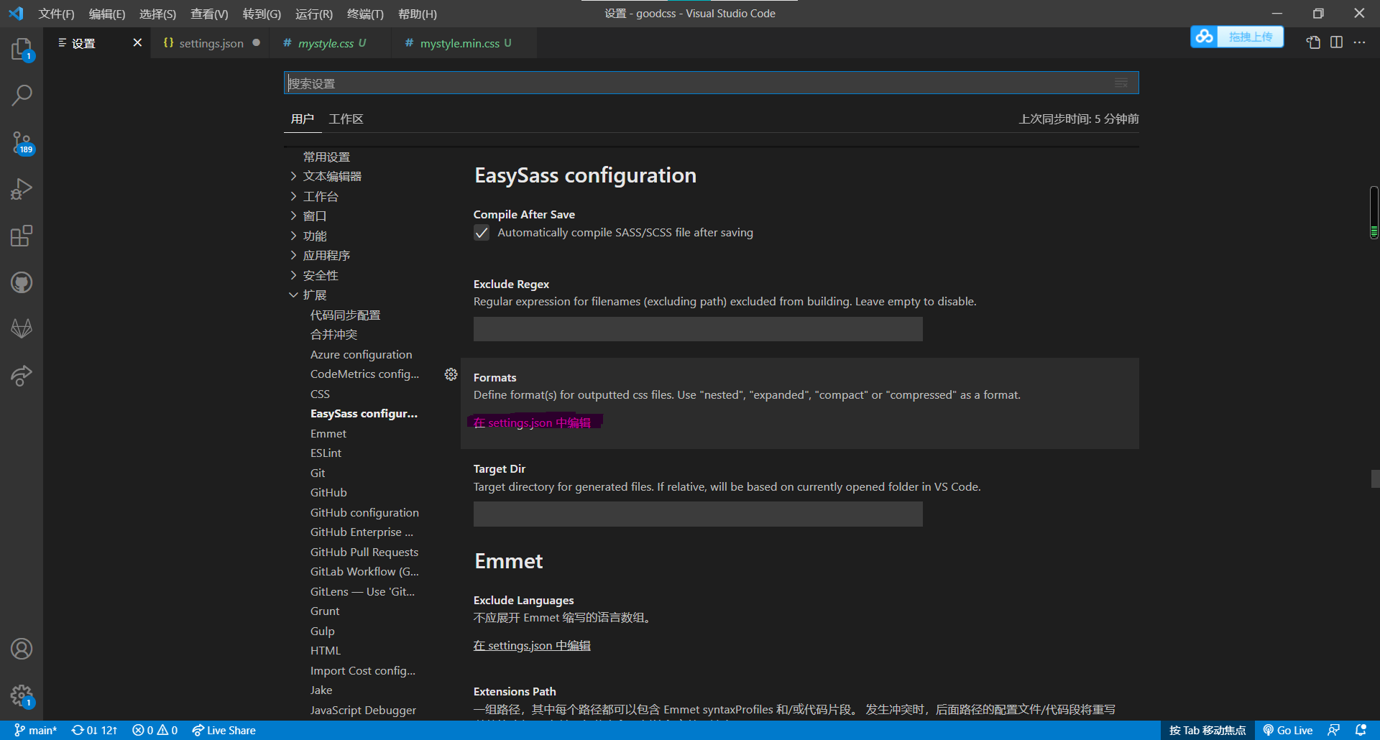Select 代码同步配置 in settings tree
1380x740 pixels.
[345, 315]
